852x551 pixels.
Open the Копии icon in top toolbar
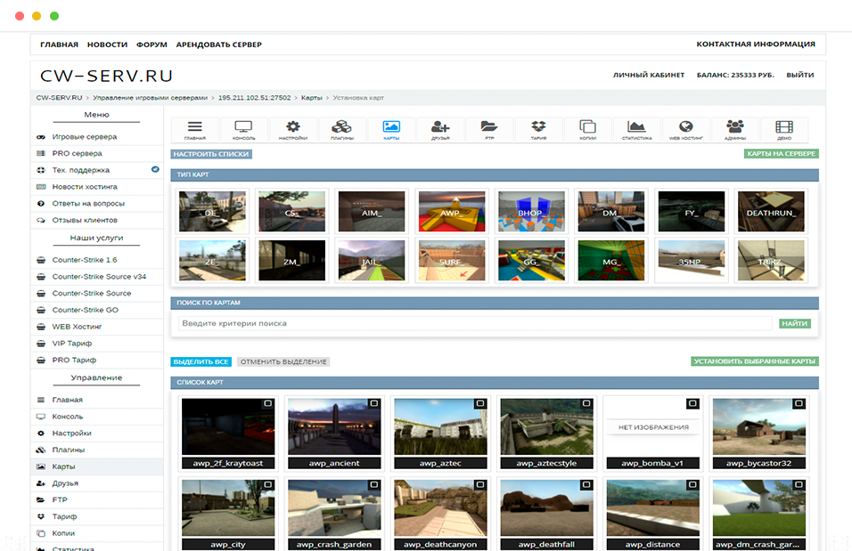[x=587, y=127]
